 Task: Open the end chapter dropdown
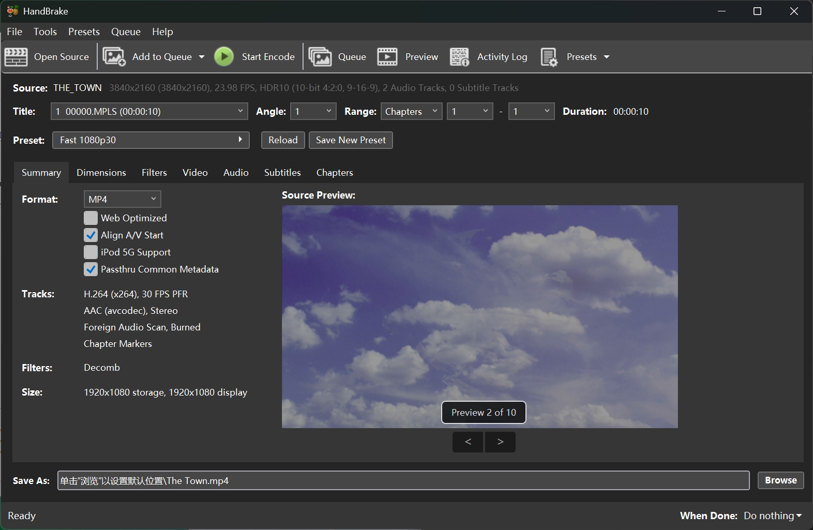click(x=532, y=111)
